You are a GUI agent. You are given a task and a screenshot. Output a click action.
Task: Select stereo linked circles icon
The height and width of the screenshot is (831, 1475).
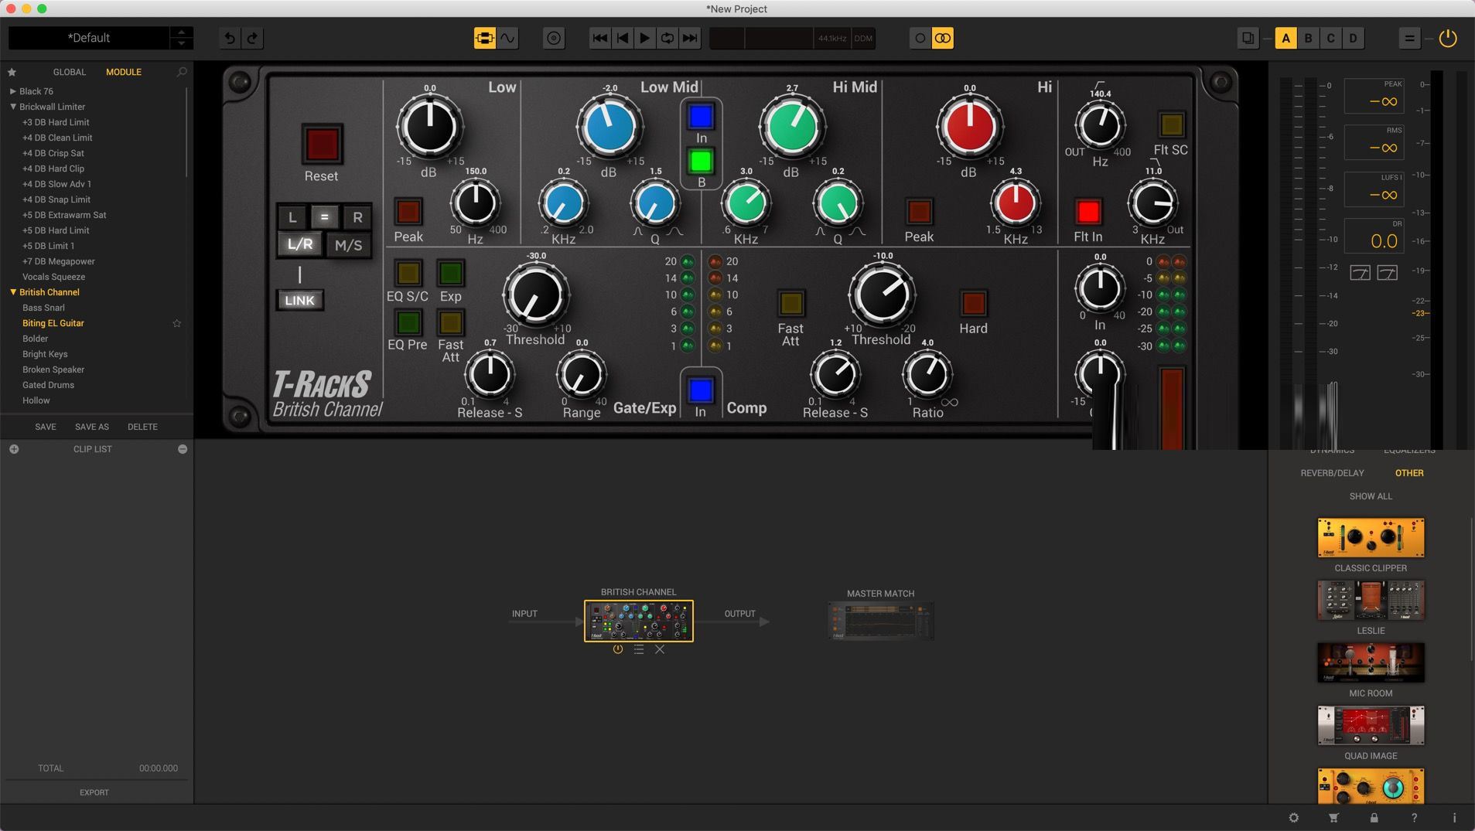[942, 38]
